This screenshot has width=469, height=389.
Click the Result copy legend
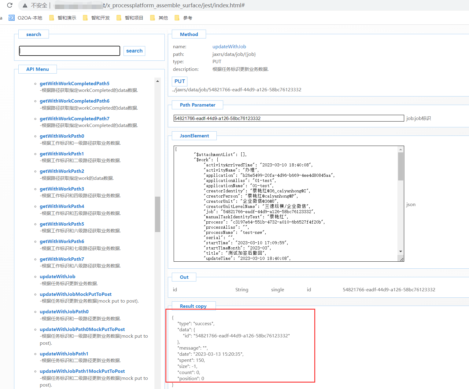pos(193,306)
